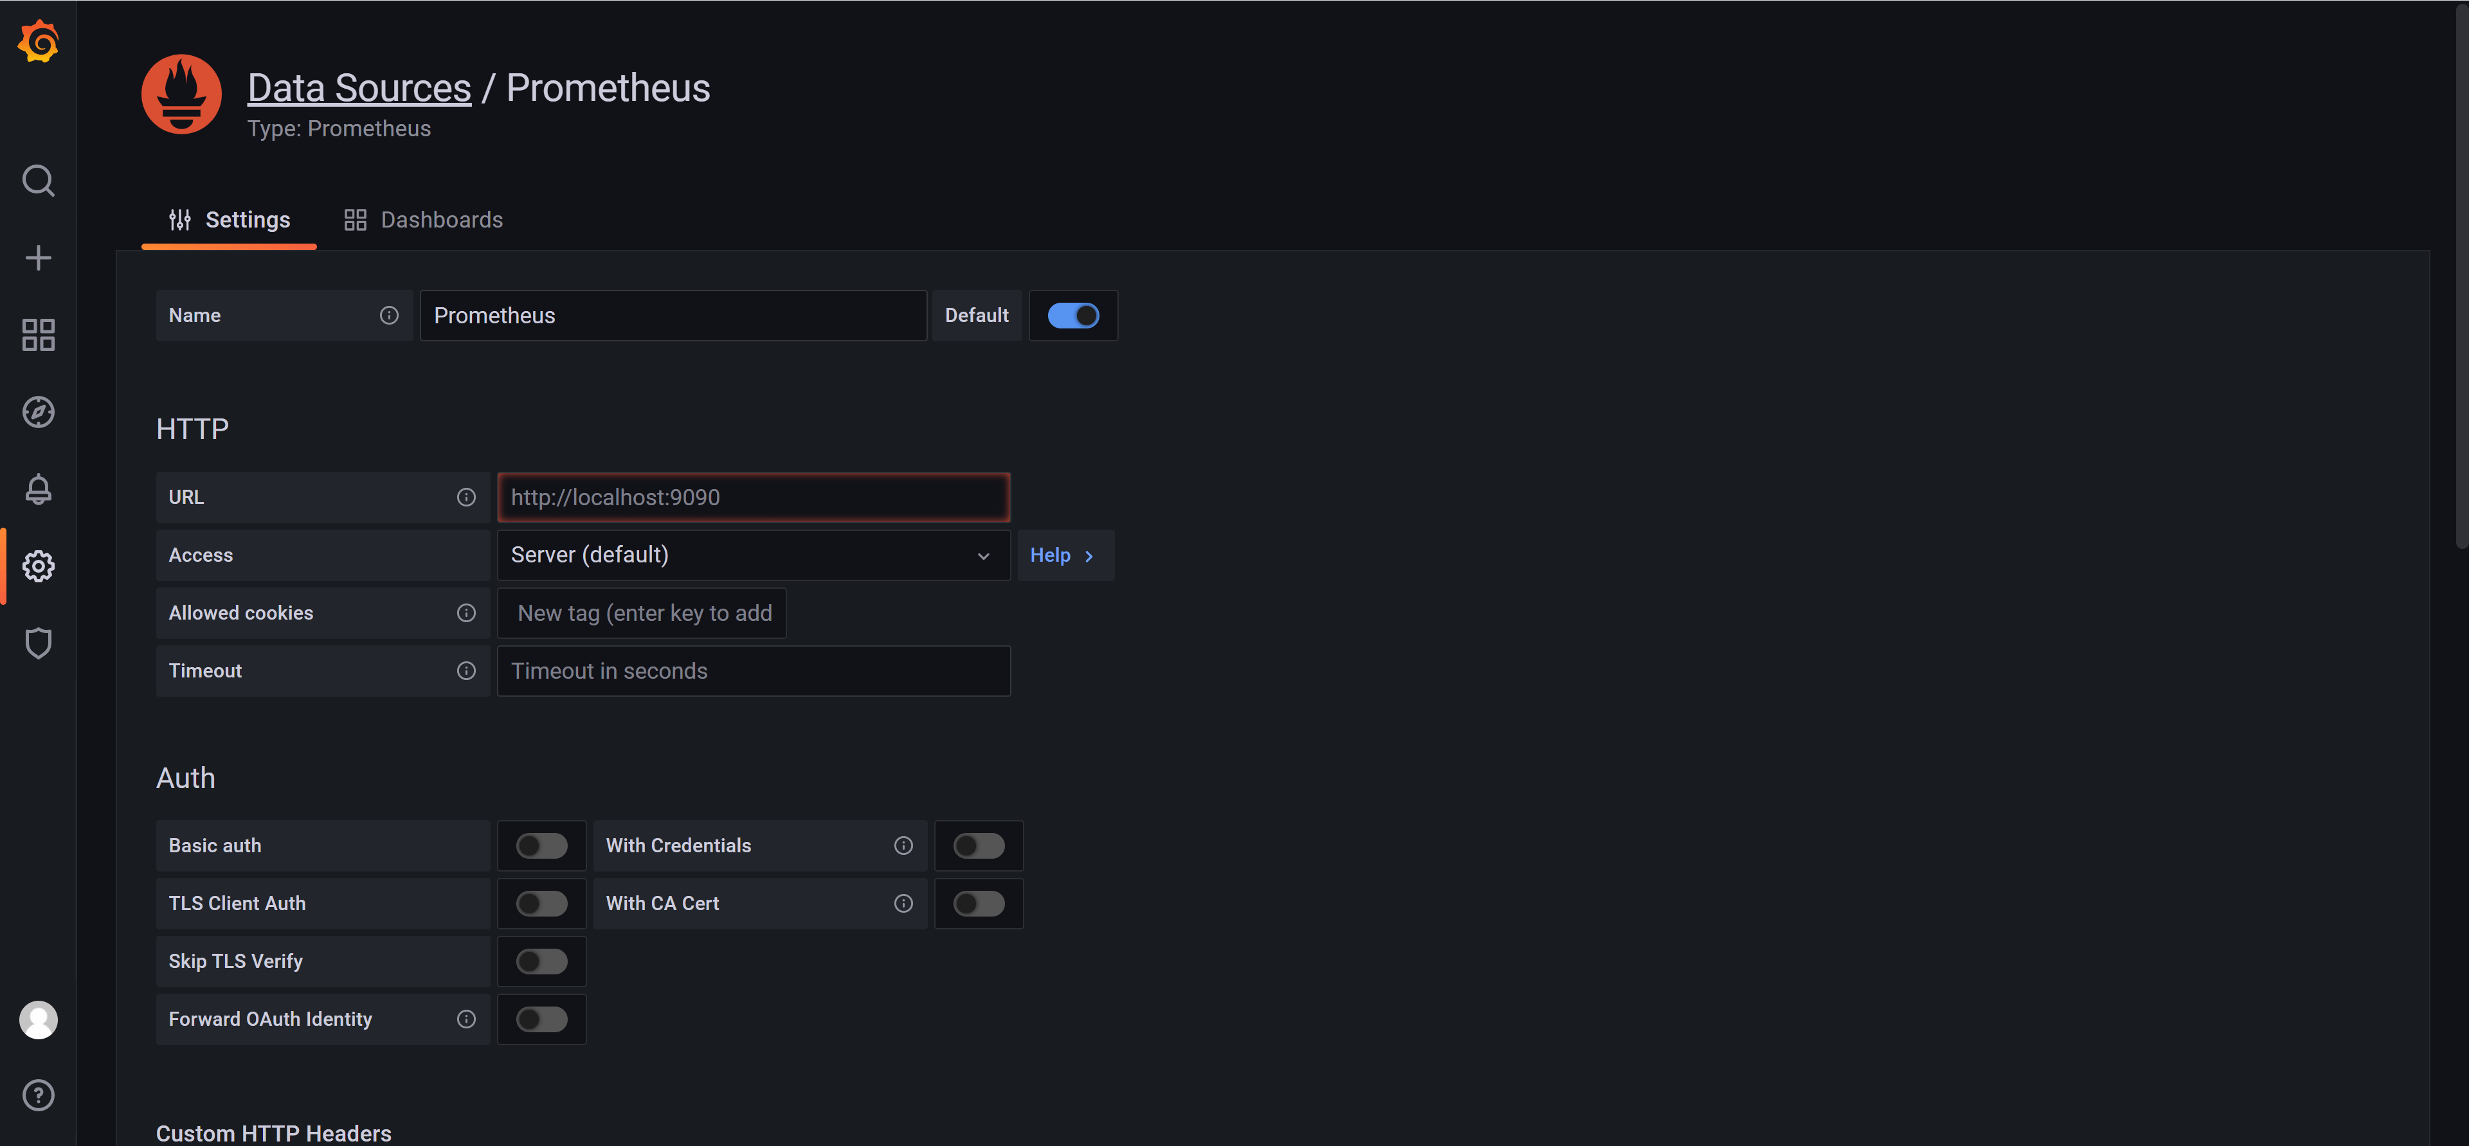Screen dimensions: 2469x1146
Task: Click the URL info tooltip icon
Action: click(466, 497)
